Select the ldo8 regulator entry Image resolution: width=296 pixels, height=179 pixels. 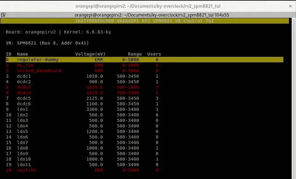point(23,148)
